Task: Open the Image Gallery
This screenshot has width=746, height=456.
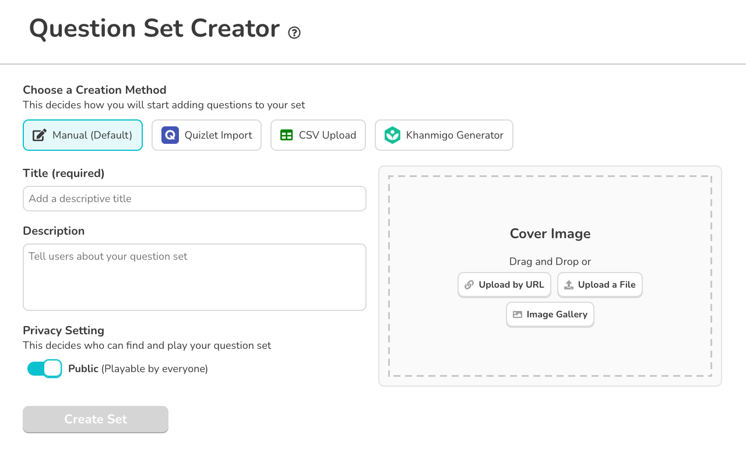Action: (x=550, y=314)
